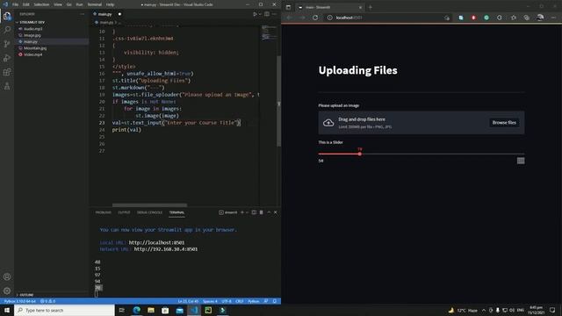Click the slider handle in the Streamlit app
Screen dimensions: 562x316
(359, 154)
